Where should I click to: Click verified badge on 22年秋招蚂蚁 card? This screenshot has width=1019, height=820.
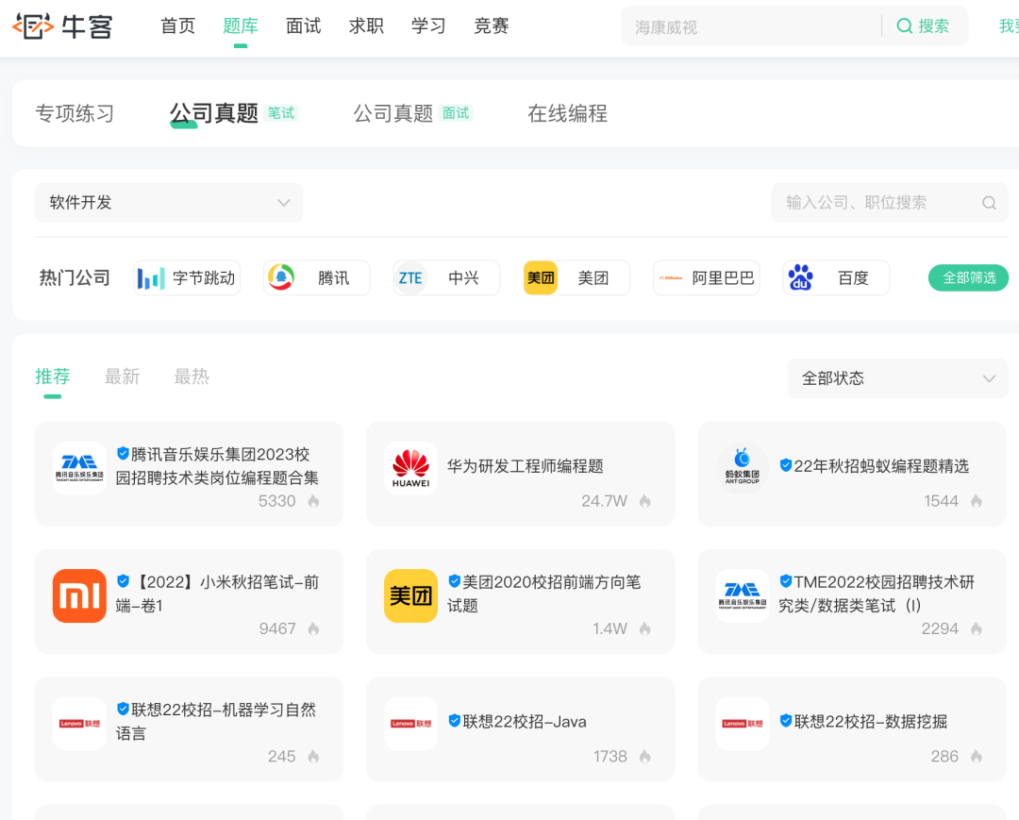coord(786,465)
